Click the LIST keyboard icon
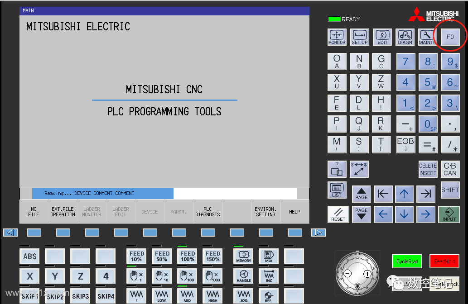 [337, 190]
